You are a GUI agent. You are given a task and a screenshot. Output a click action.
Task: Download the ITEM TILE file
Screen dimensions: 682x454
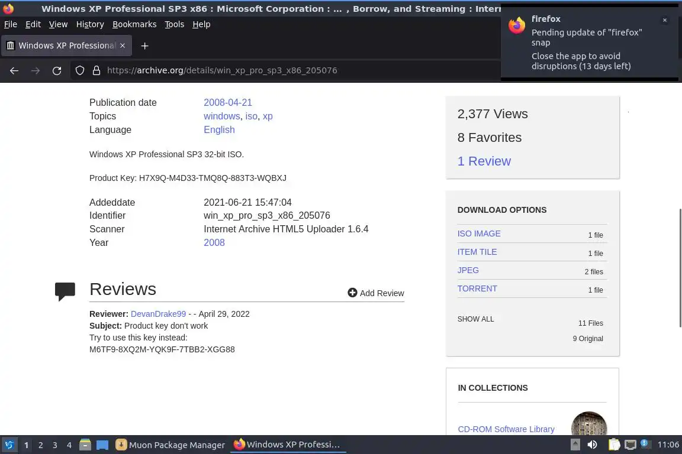click(477, 252)
